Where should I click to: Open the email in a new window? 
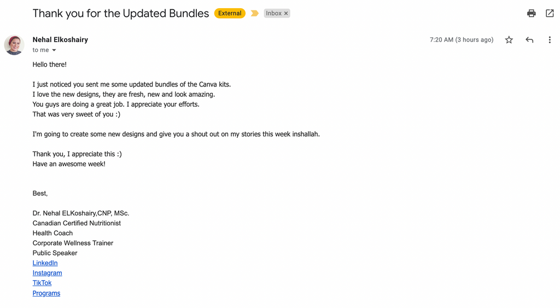pos(550,13)
